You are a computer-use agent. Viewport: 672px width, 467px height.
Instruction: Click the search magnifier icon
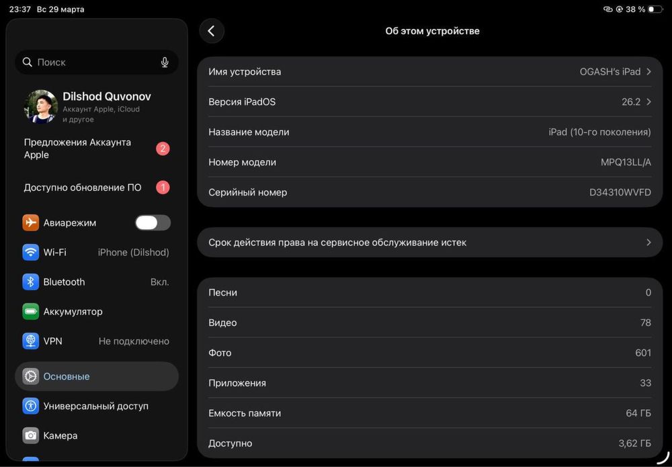click(28, 62)
